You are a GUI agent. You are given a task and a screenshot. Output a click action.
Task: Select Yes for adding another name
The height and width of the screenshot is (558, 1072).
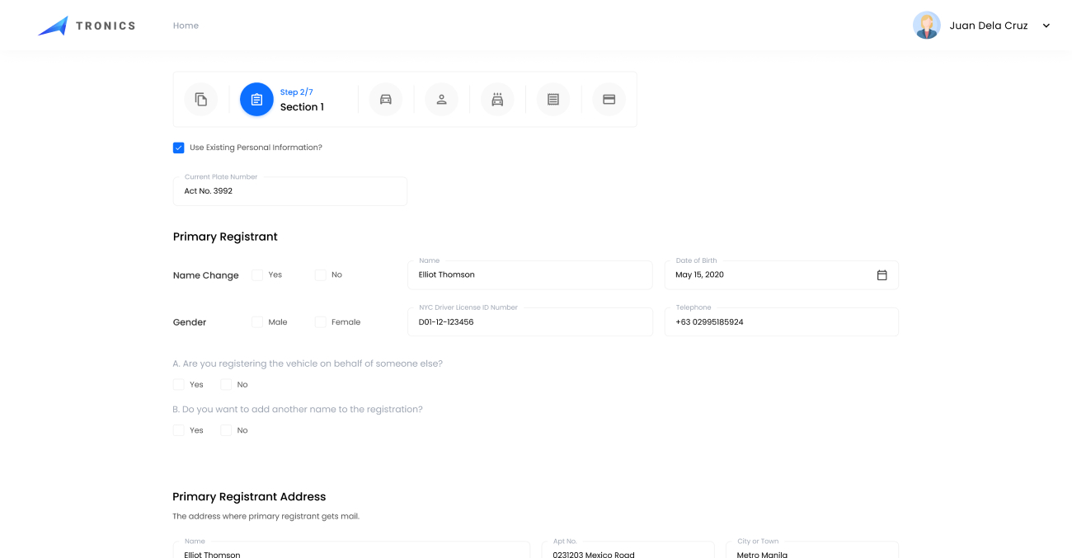[179, 430]
